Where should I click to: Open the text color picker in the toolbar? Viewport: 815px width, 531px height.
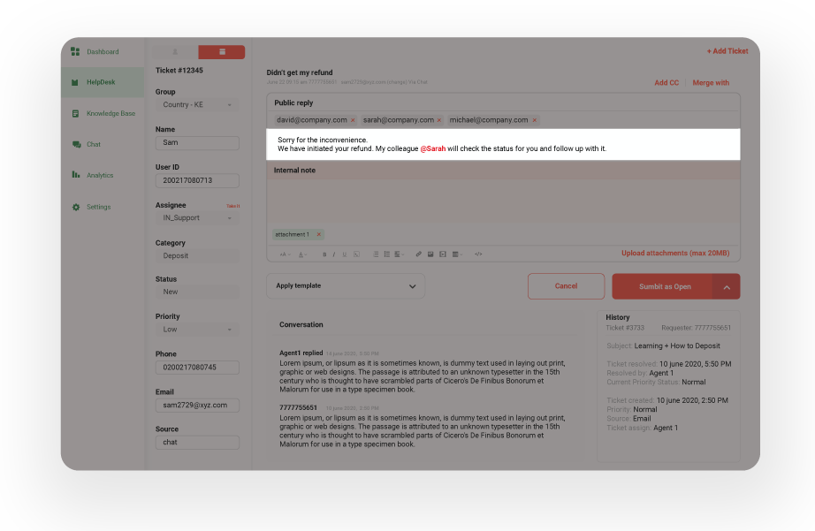(302, 254)
